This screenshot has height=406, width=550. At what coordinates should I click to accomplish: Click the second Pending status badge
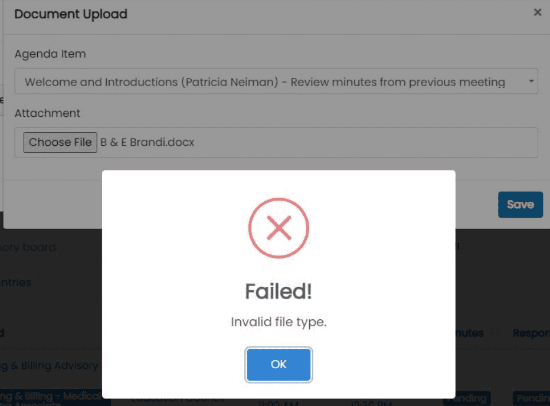click(x=534, y=398)
